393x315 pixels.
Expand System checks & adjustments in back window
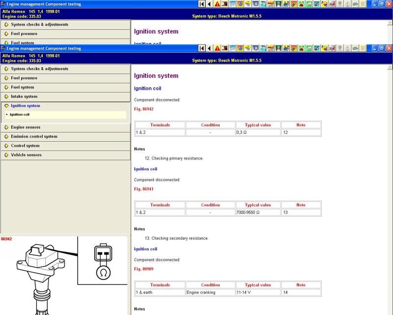pos(66,25)
